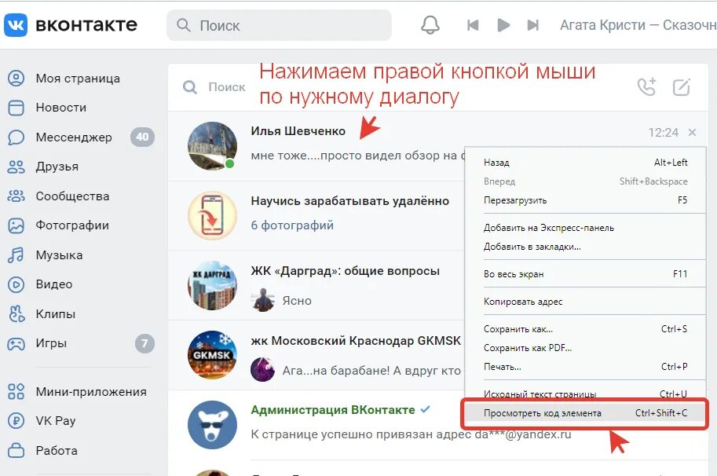Click the Мессенджер speech bubble icon
717x476 pixels.
coord(16,137)
